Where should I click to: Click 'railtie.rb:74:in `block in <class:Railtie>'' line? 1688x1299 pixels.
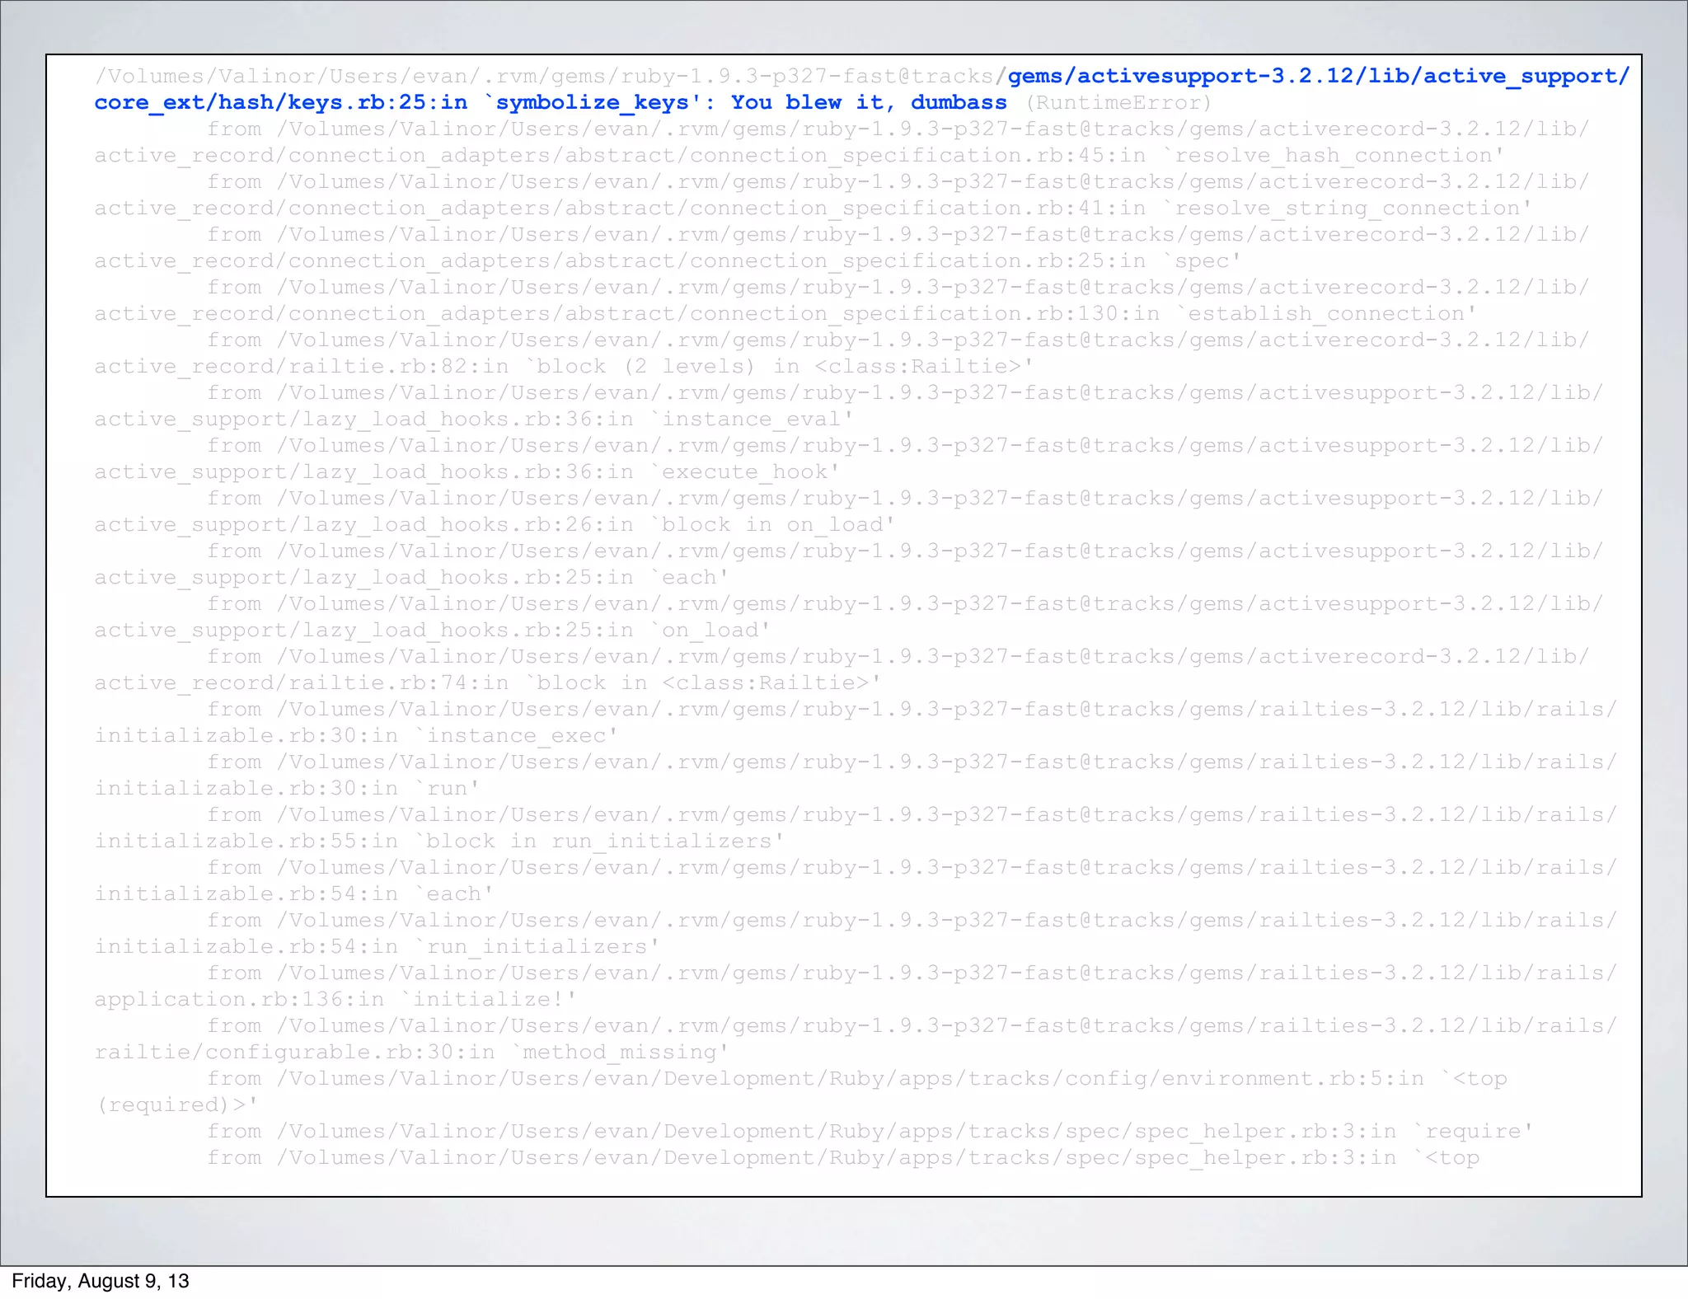coord(488,682)
